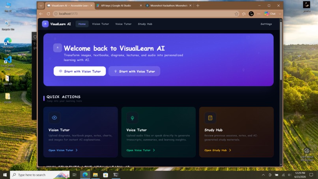Open Microsoft Edge from taskbar

(85, 175)
